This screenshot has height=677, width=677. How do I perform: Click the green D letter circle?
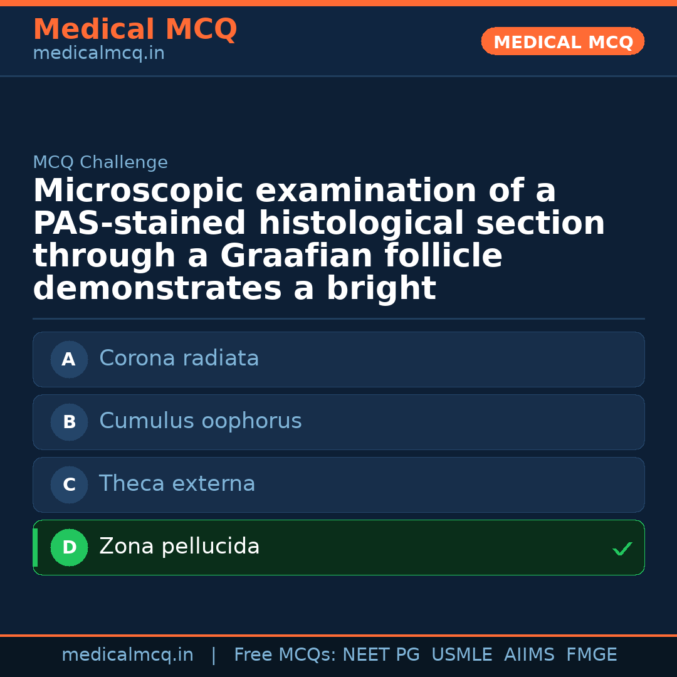(x=69, y=548)
